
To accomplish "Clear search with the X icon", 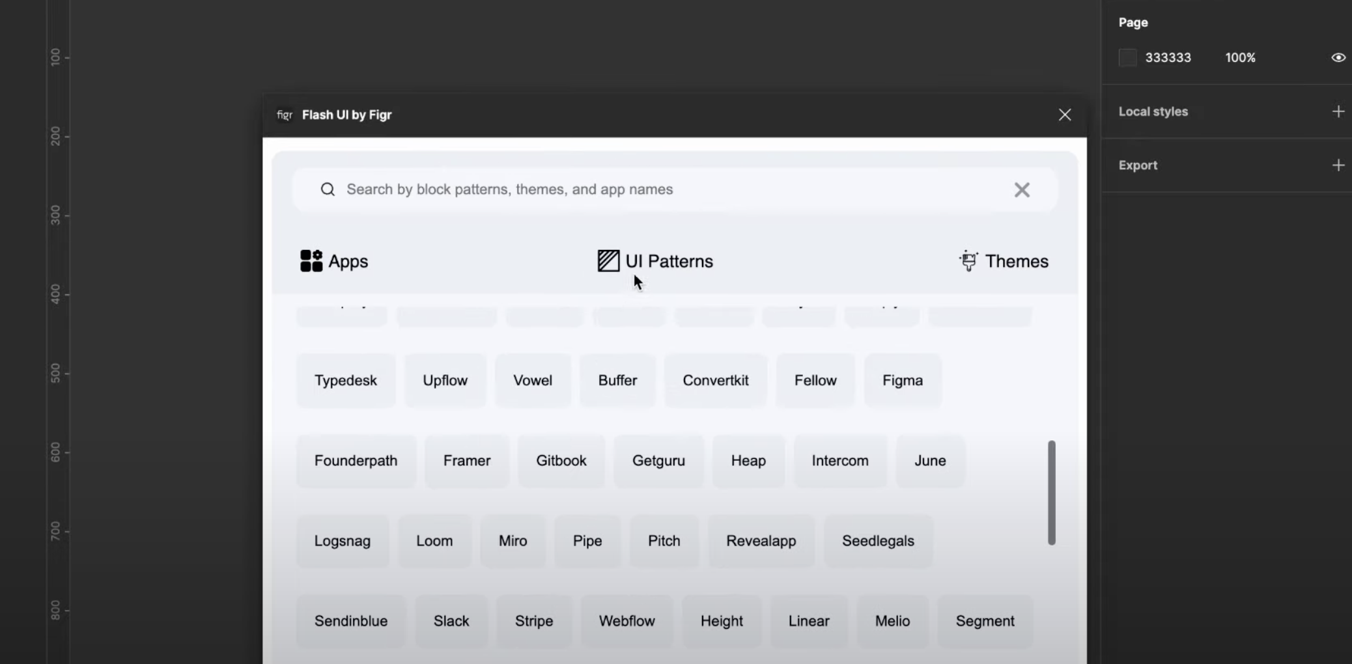I will (1022, 189).
